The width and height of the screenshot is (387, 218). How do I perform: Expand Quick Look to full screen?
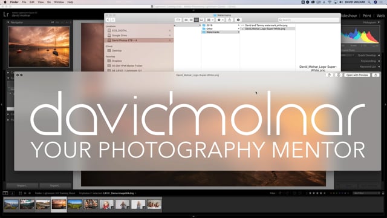22,75
